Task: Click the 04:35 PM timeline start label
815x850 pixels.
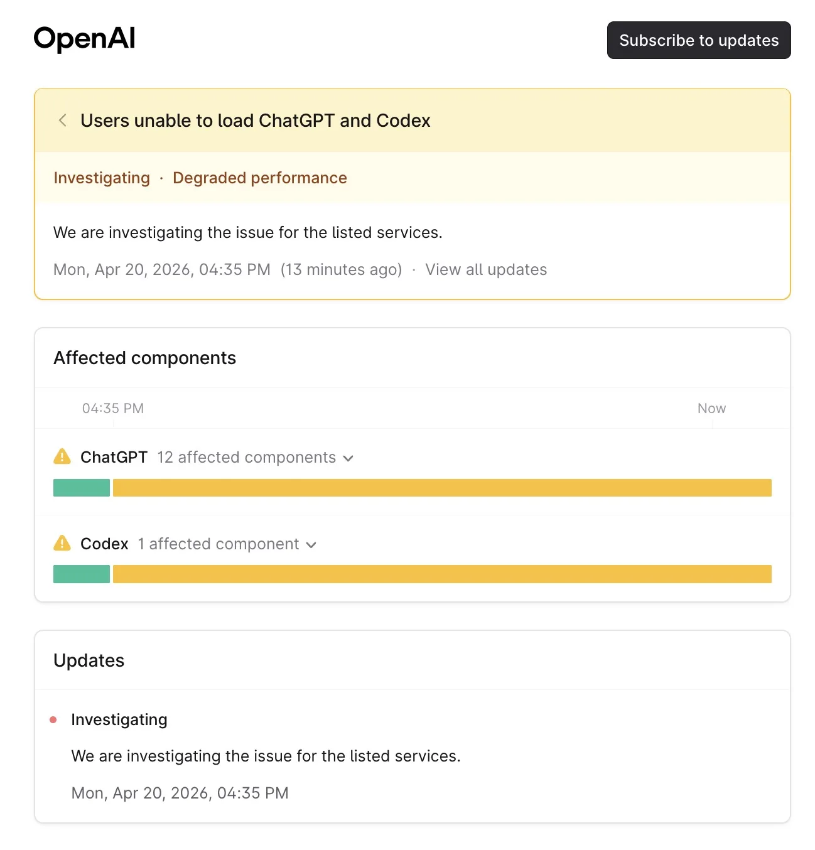Action: coord(113,409)
